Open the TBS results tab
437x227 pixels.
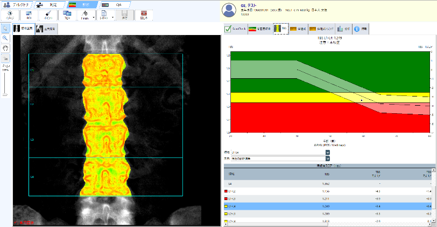280,29
